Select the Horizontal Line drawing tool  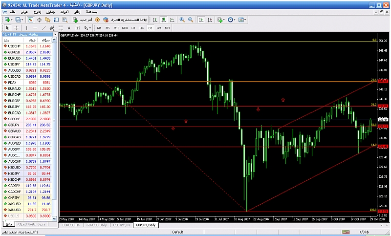[x=35, y=28]
